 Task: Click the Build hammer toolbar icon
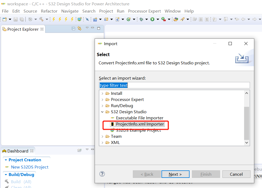point(41,19)
